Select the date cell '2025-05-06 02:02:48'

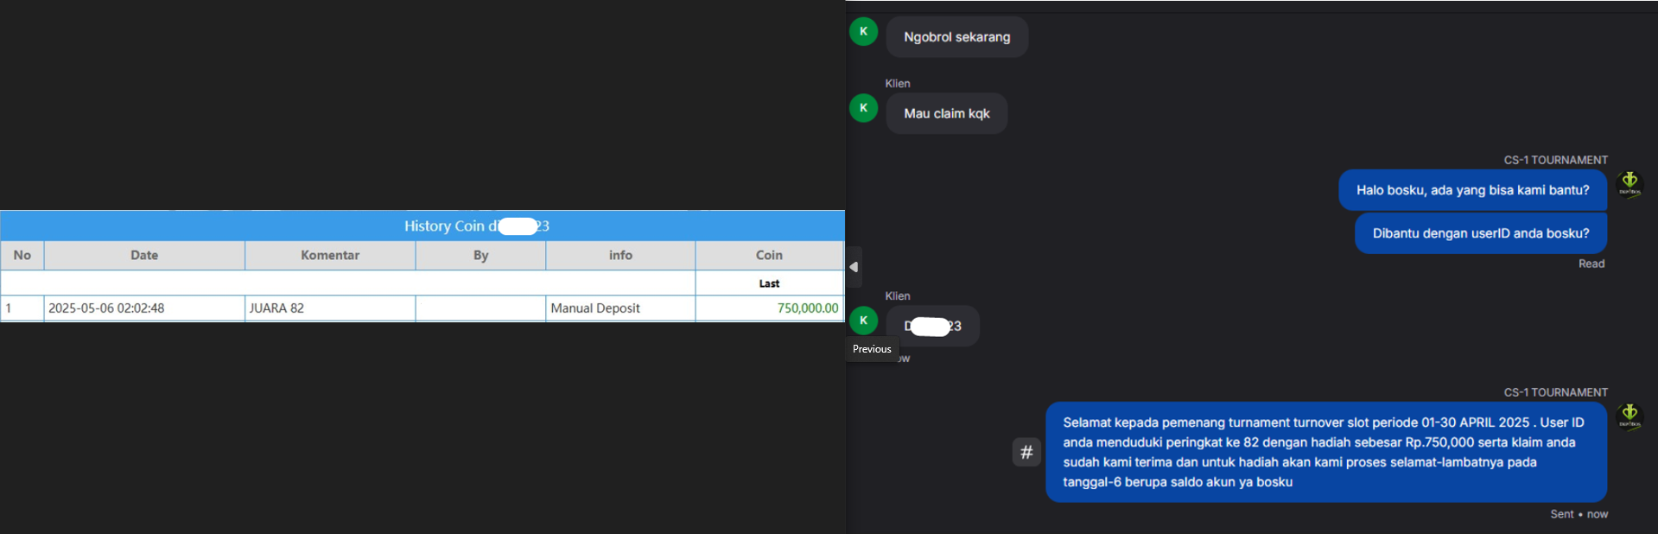(x=144, y=308)
